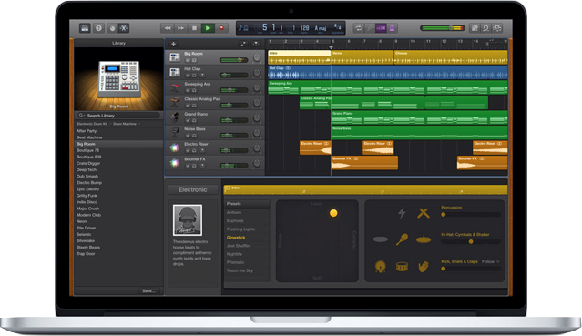Toggle the lightning bolt percussion icon

click(402, 213)
